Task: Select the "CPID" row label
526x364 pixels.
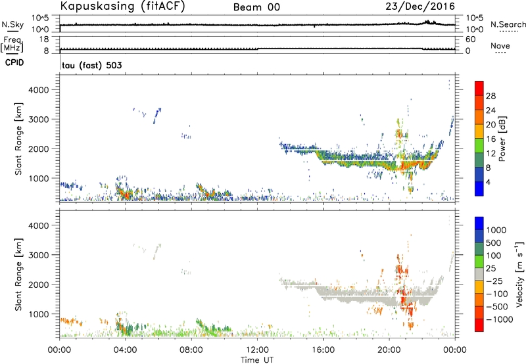Action: 14,62
